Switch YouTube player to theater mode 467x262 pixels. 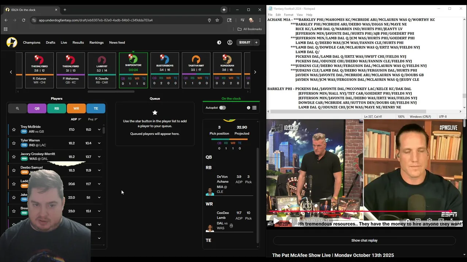coord(441,221)
